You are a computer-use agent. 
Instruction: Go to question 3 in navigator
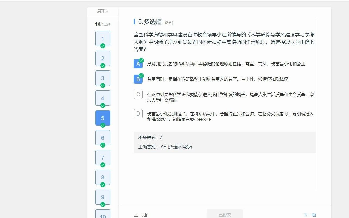103,78
